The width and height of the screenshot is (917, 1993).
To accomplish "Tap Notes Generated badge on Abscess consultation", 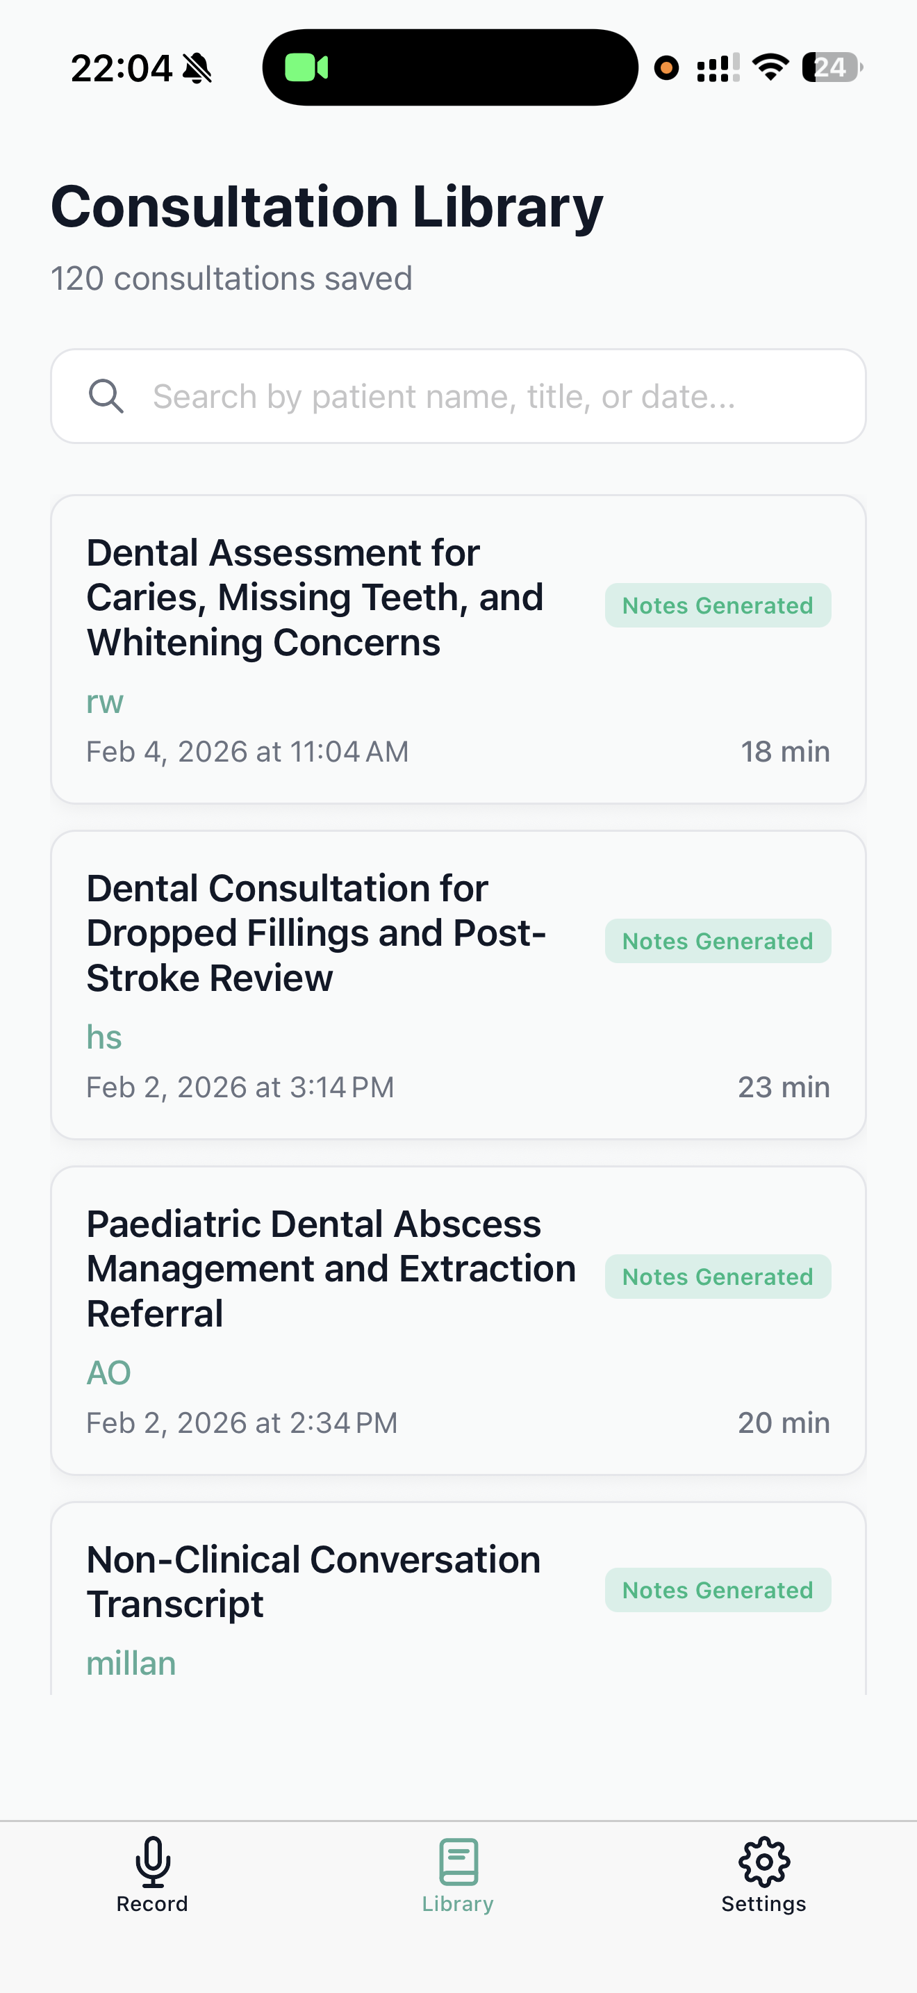I will click(718, 1277).
